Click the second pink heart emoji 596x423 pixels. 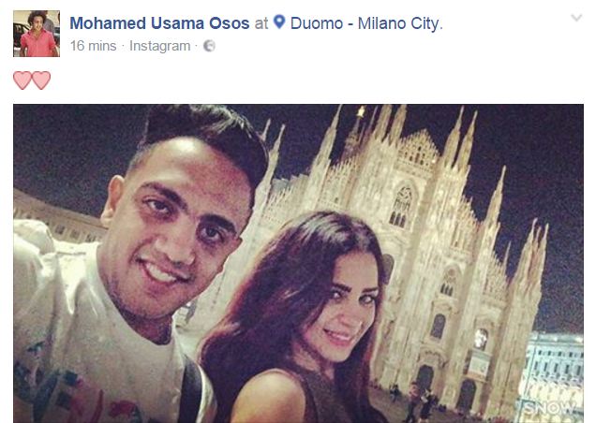(41, 80)
